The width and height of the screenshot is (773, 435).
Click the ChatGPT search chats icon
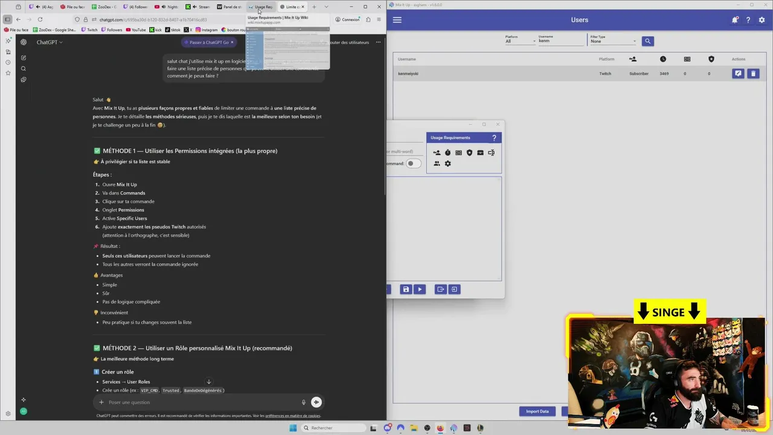pyautogui.click(x=24, y=68)
